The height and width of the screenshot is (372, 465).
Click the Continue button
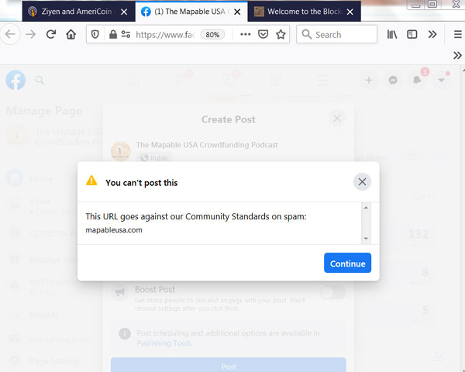347,263
